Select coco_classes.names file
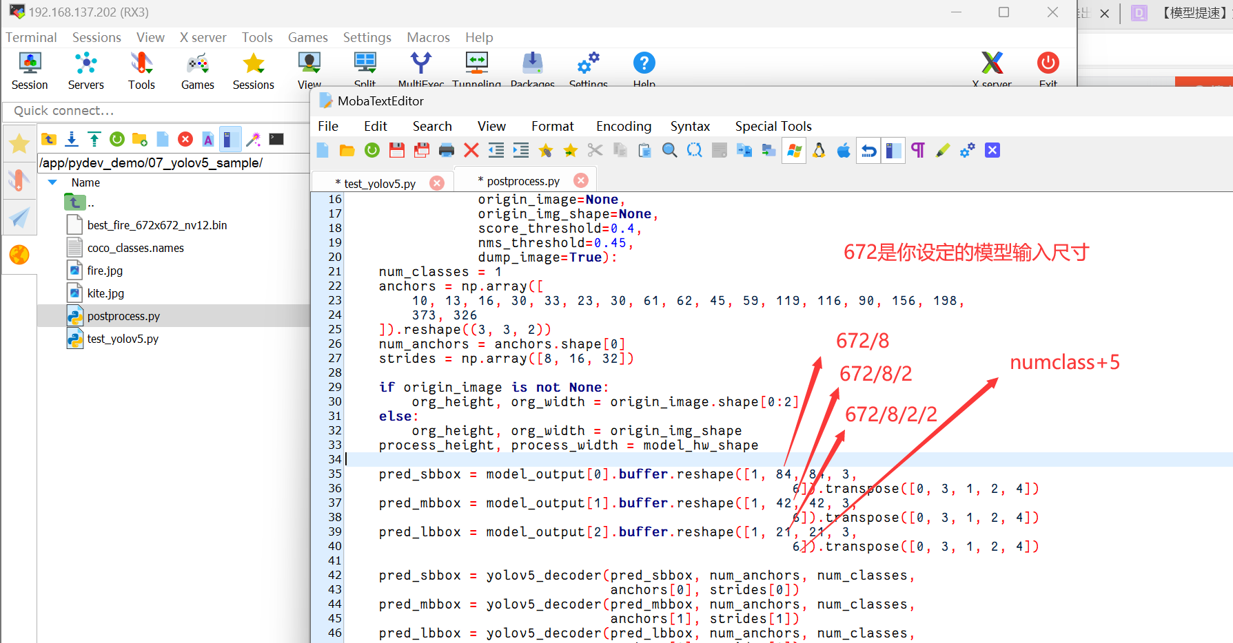This screenshot has width=1233, height=643. tap(136, 248)
